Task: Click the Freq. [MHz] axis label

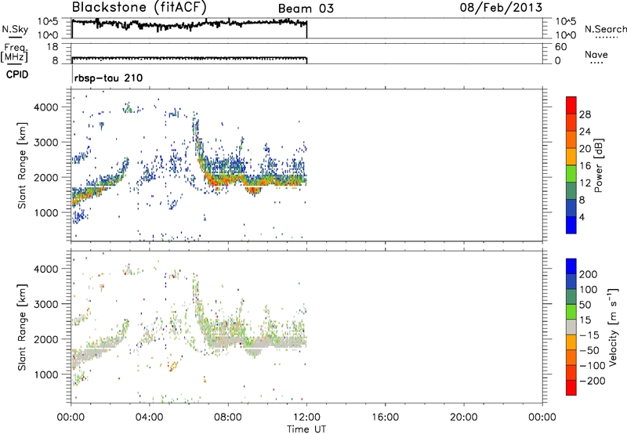Action: coord(14,52)
